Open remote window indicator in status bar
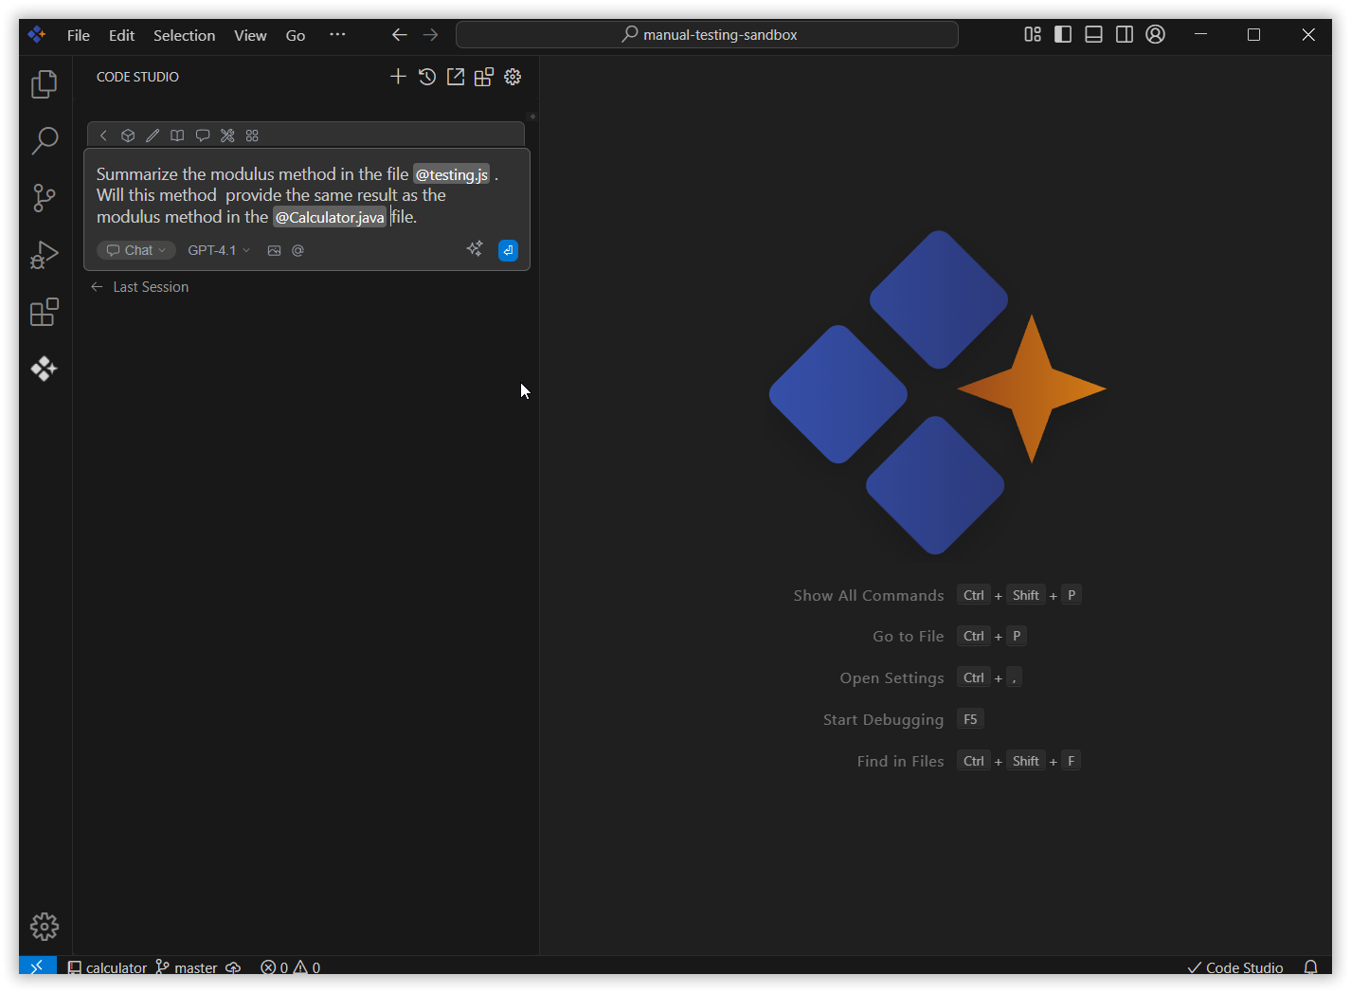Screen dimensions: 1351x993 pos(38,966)
